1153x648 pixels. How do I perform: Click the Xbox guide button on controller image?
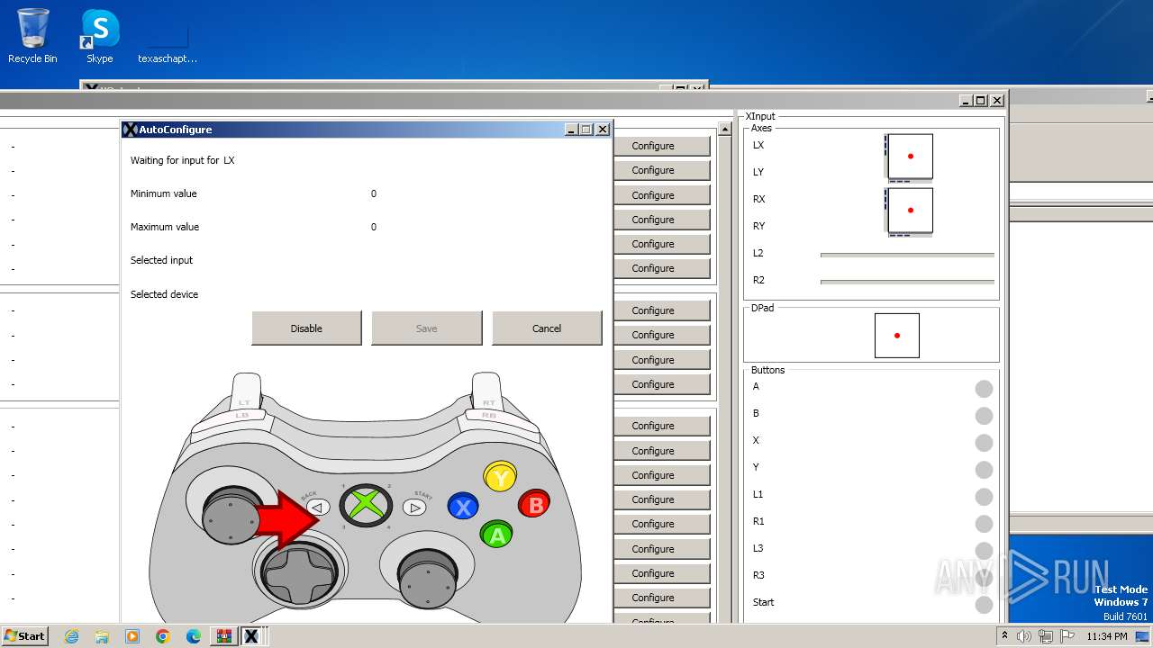(365, 505)
